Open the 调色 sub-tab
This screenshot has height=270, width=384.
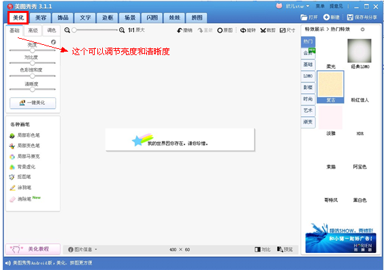(51, 31)
